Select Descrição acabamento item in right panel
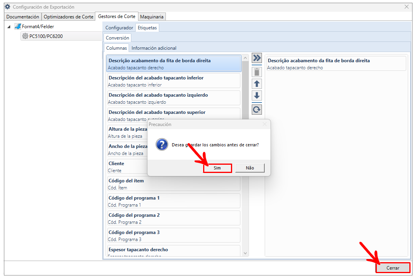The width and height of the screenshot is (418, 279). (336, 63)
